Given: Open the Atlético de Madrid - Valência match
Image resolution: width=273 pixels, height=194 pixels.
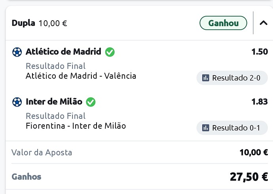Looking at the screenshot, I should [81, 76].
